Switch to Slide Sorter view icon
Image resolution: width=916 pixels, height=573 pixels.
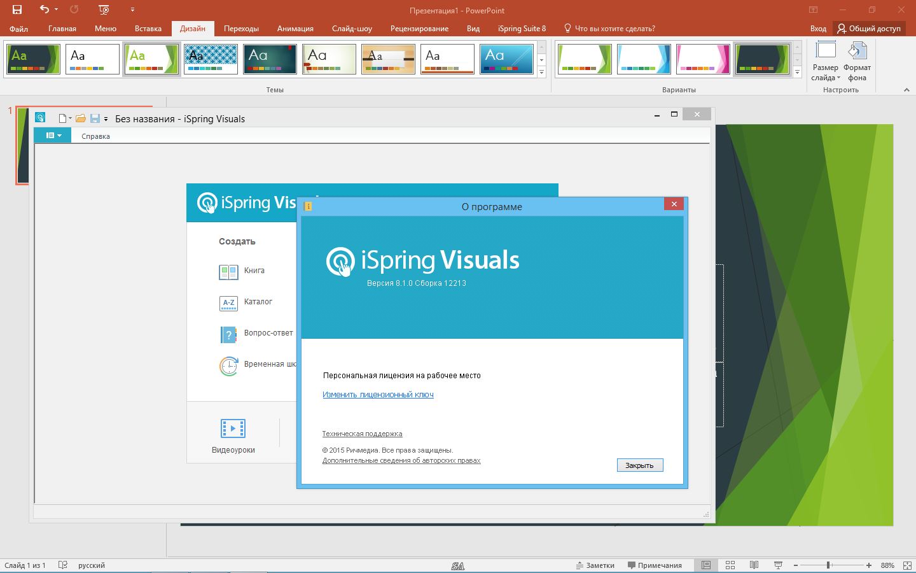(730, 565)
